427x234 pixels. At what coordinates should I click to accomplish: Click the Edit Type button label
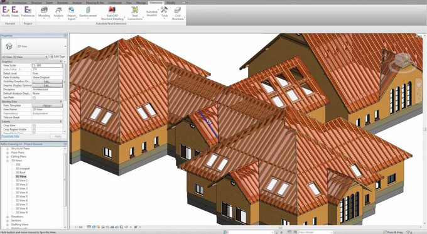point(60,56)
